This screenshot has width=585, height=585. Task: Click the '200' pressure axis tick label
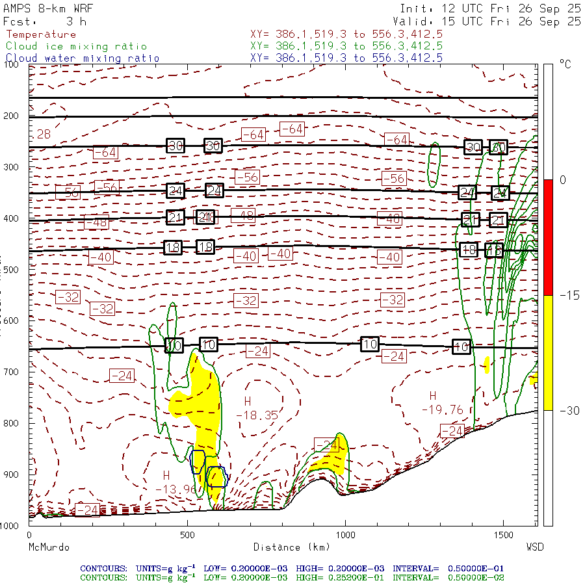click(x=11, y=116)
